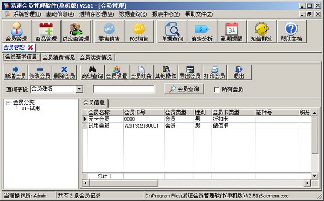Viewport: 324px width, 201px height.
Task: Close the 会员管理 document tab with red X
Action: point(30,47)
